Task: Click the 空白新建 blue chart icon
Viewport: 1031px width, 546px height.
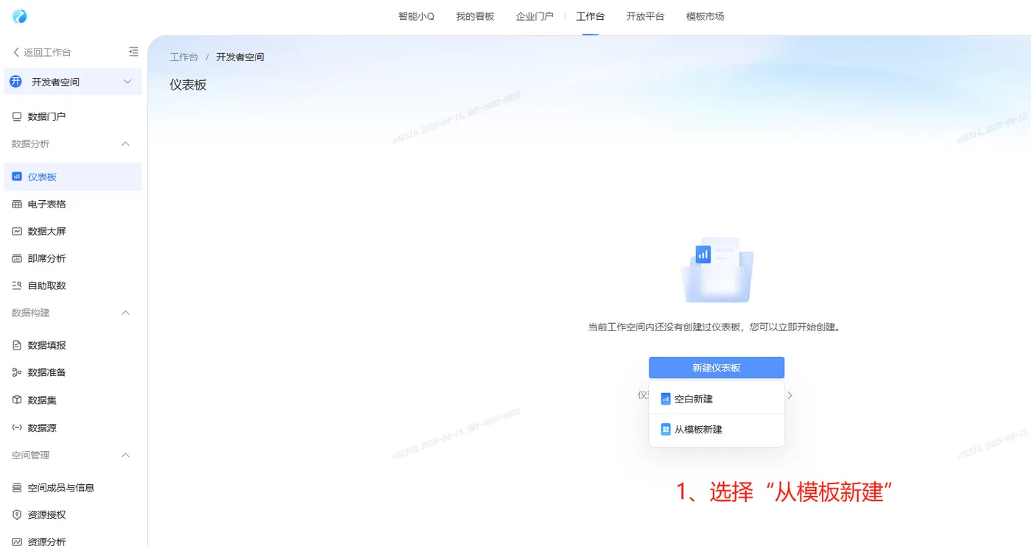Action: [666, 399]
